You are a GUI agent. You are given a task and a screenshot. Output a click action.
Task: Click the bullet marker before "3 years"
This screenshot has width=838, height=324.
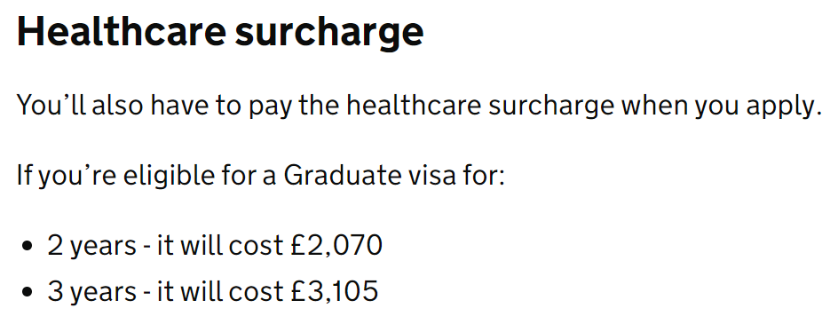click(x=29, y=293)
